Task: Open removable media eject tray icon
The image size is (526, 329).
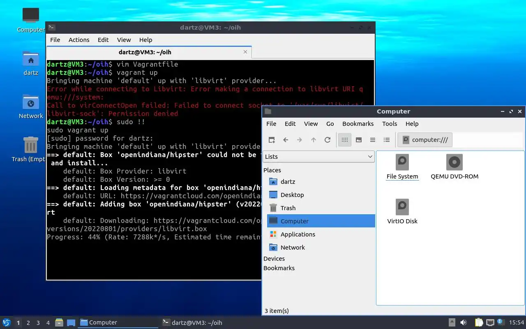Action: (x=452, y=322)
